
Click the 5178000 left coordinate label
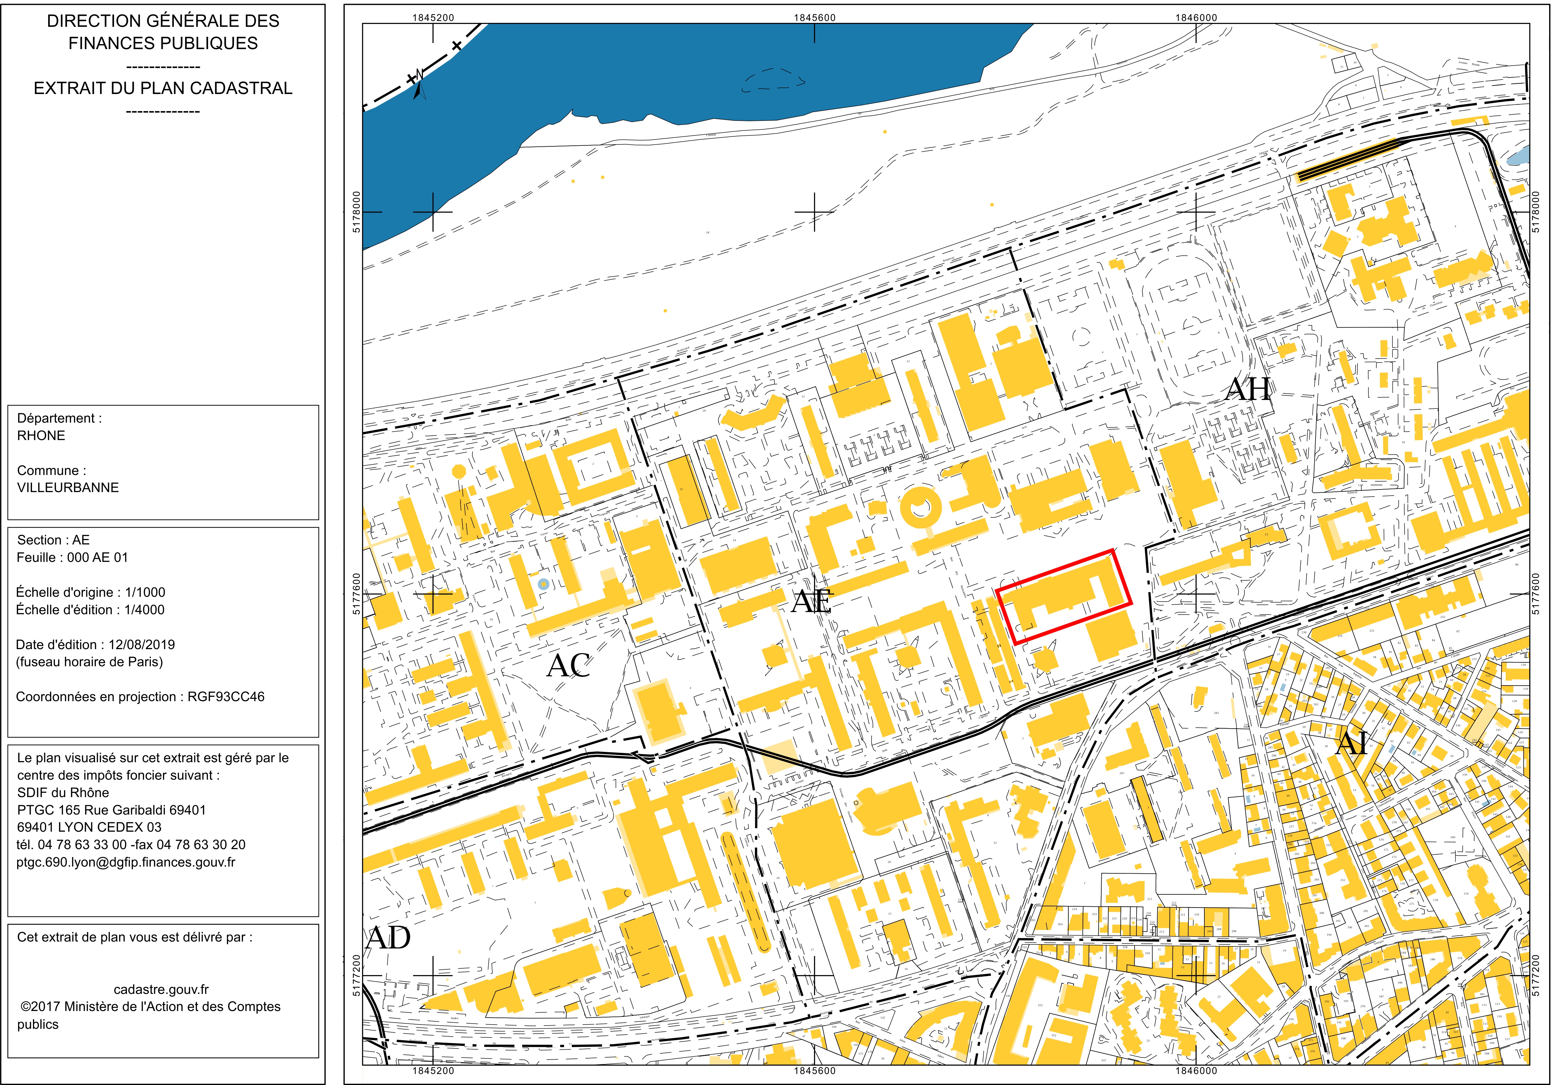tap(356, 212)
